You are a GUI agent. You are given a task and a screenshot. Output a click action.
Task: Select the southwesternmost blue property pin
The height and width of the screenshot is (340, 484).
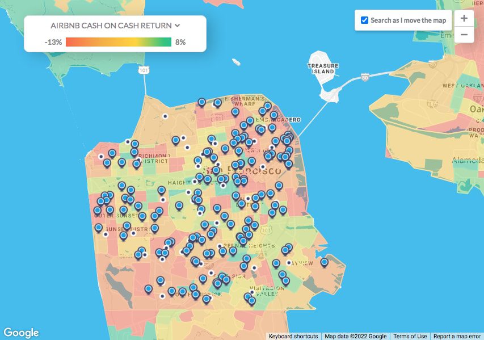point(149,289)
